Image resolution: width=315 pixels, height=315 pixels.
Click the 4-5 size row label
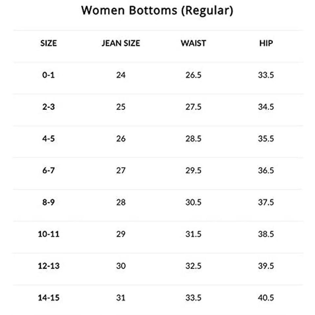click(x=49, y=138)
